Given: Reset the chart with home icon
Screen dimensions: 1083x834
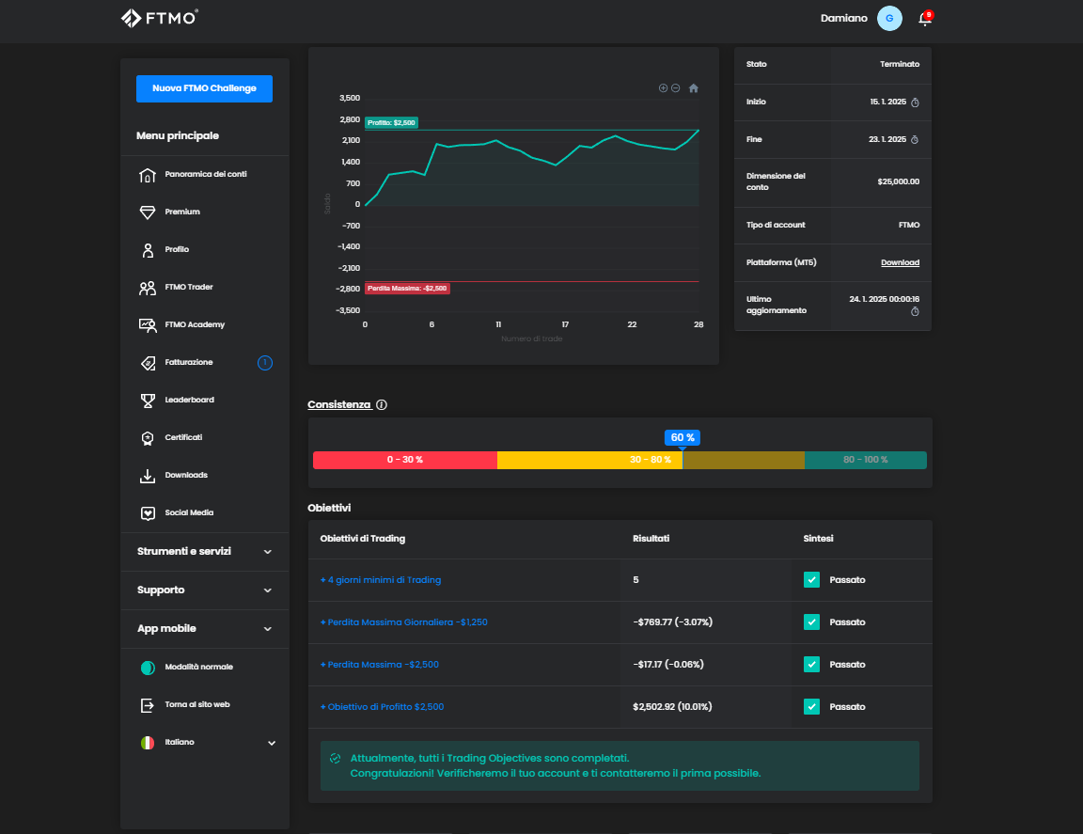Looking at the screenshot, I should (x=694, y=87).
